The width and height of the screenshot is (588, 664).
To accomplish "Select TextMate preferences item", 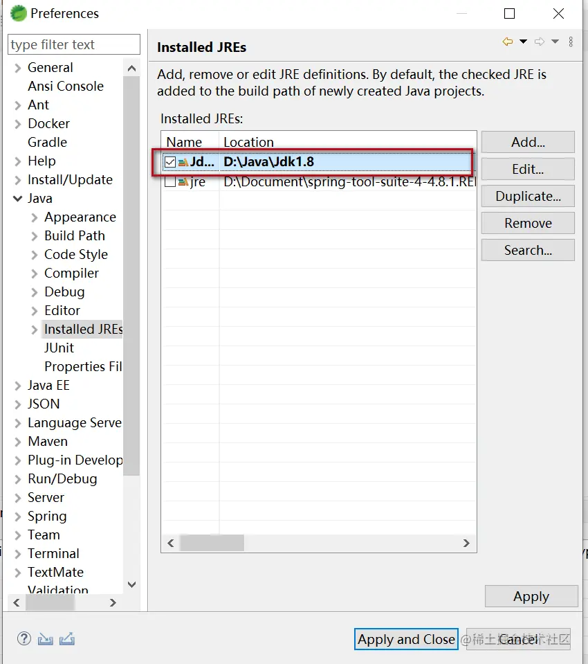I will [x=55, y=572].
